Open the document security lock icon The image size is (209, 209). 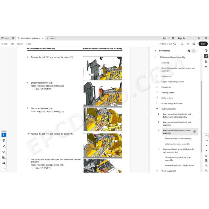(206, 67)
